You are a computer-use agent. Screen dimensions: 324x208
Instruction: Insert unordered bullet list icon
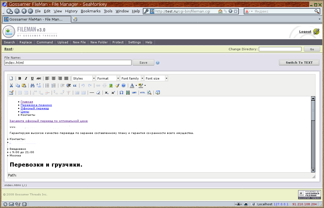coord(47,86)
